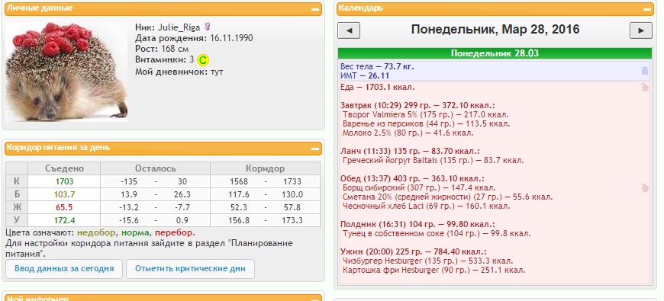The image size is (664, 301).
Task: Click the Б row label in table
Action: [x=17, y=194]
